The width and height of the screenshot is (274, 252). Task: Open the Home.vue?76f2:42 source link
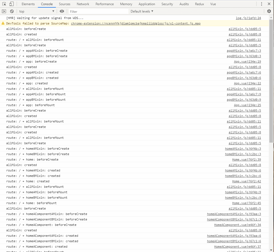(x=246, y=181)
